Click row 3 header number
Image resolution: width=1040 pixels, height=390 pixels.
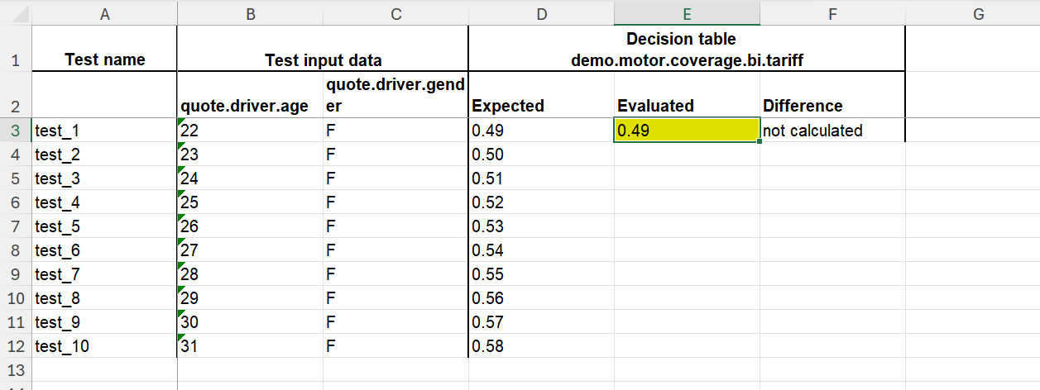coord(16,131)
